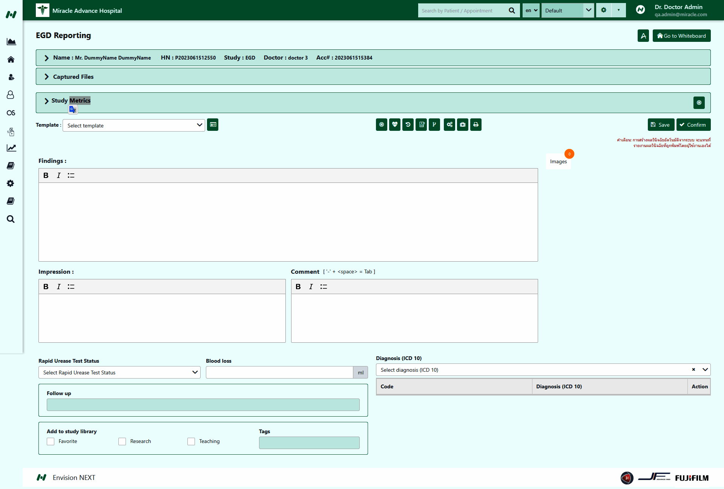Open the Default theme menu in header
Viewport: 724px width, 489px height.
pos(568,11)
